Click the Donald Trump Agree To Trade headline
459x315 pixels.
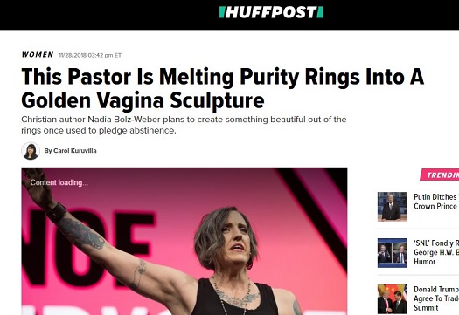[436, 298]
